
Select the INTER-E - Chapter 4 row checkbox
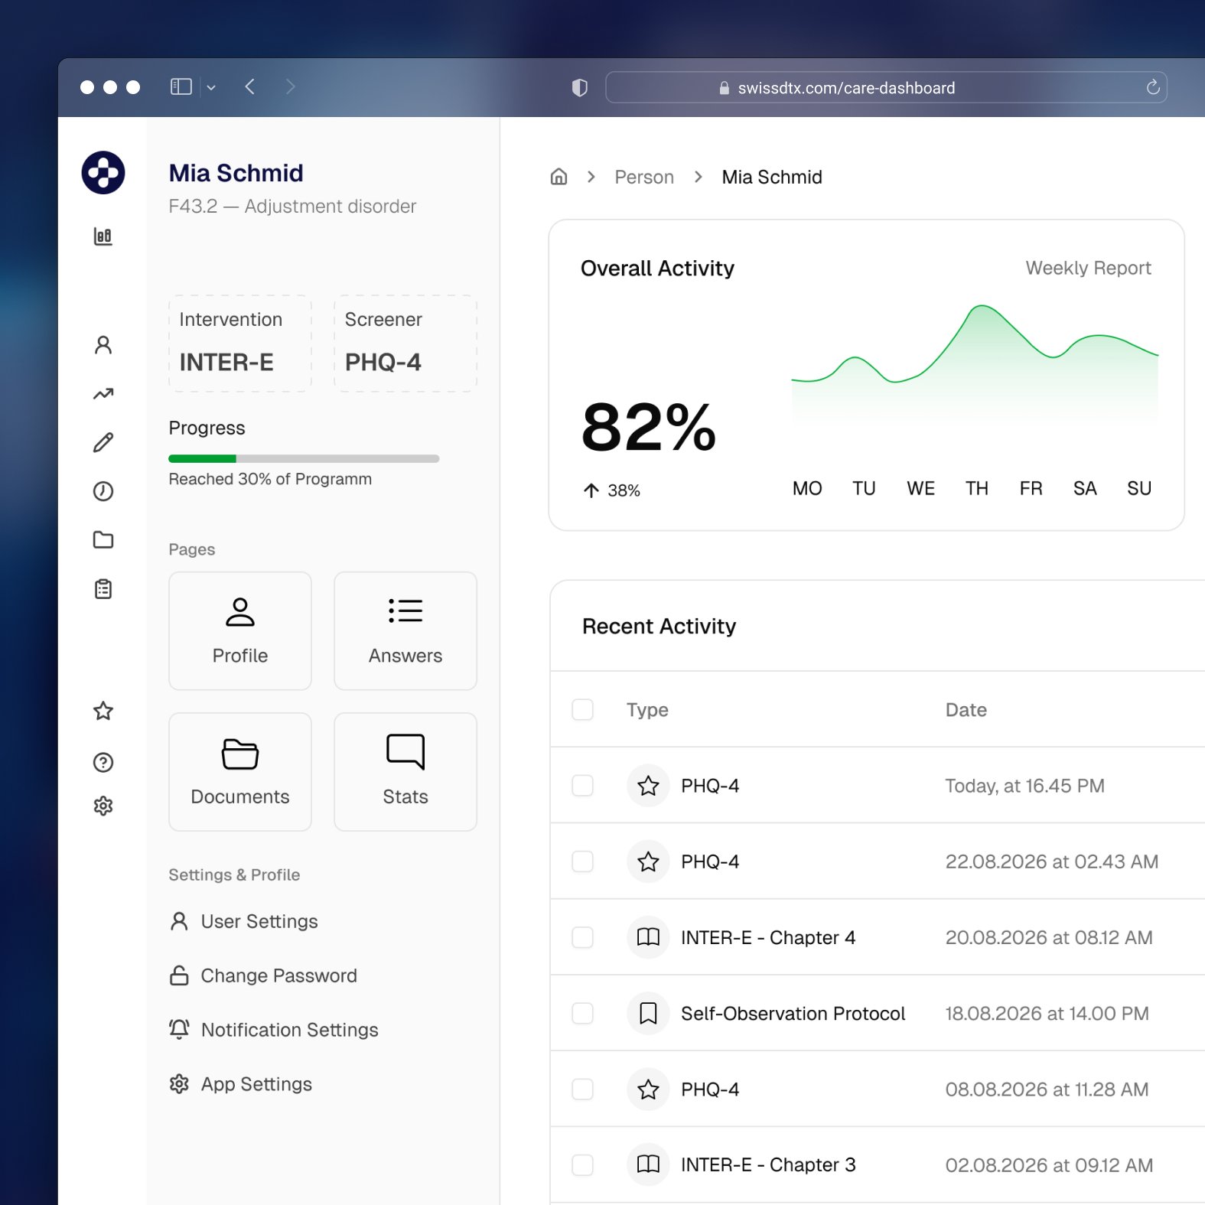coord(583,937)
